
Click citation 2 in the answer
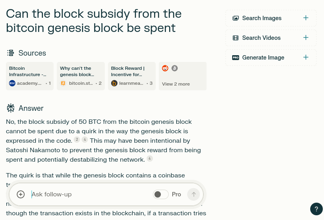click(77, 140)
